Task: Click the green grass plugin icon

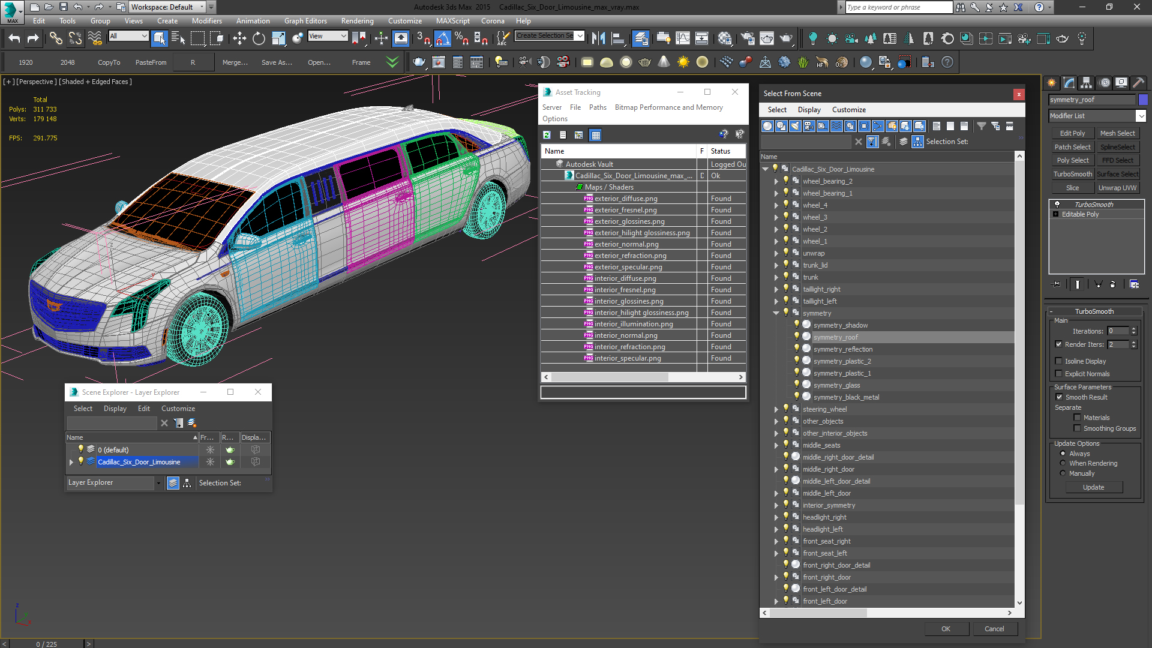Action: click(803, 62)
